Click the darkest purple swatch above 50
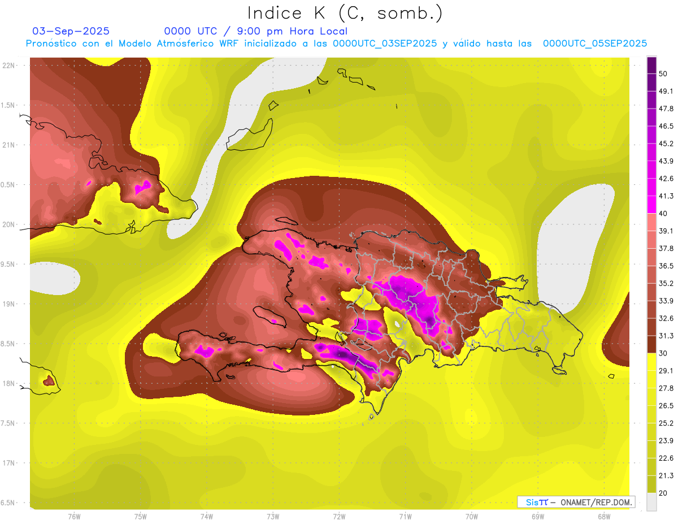 651,65
